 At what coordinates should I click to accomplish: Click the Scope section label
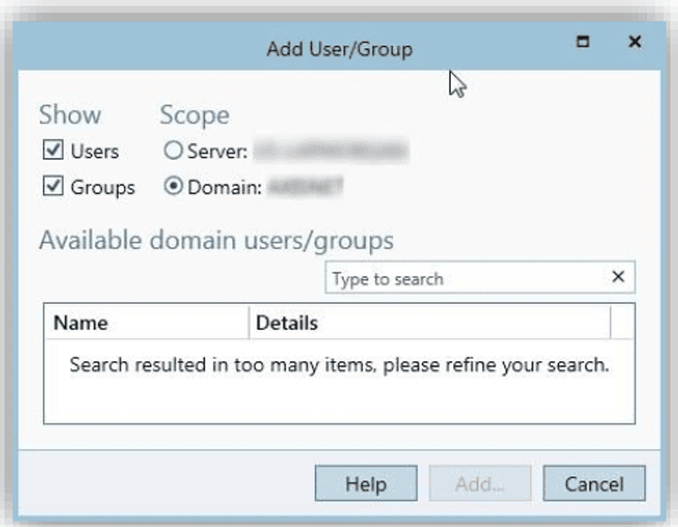195,116
